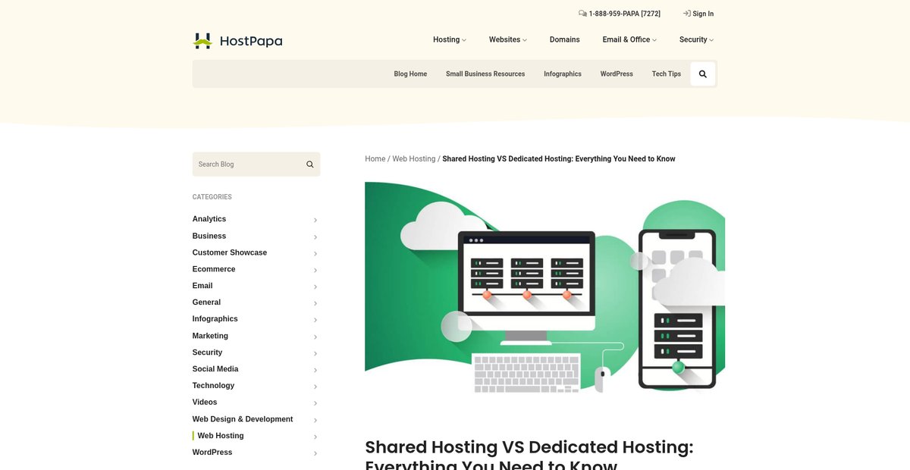Open the Email & Office dropdown

[x=629, y=39]
